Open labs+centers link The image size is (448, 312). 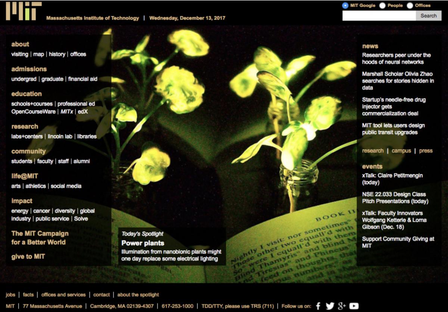[x=28, y=137]
